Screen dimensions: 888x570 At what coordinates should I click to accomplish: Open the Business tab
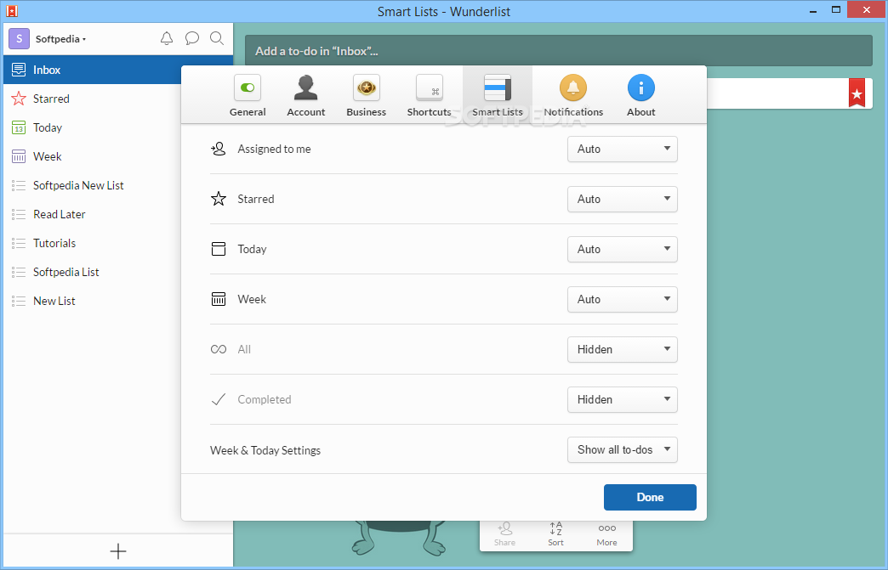[x=367, y=95]
